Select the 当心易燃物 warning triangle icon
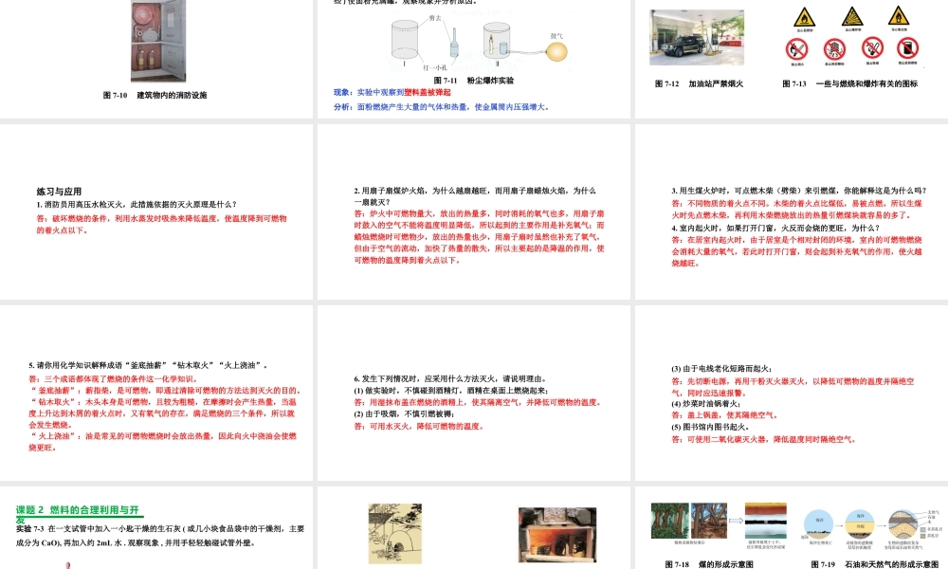948x569 pixels. point(804,19)
